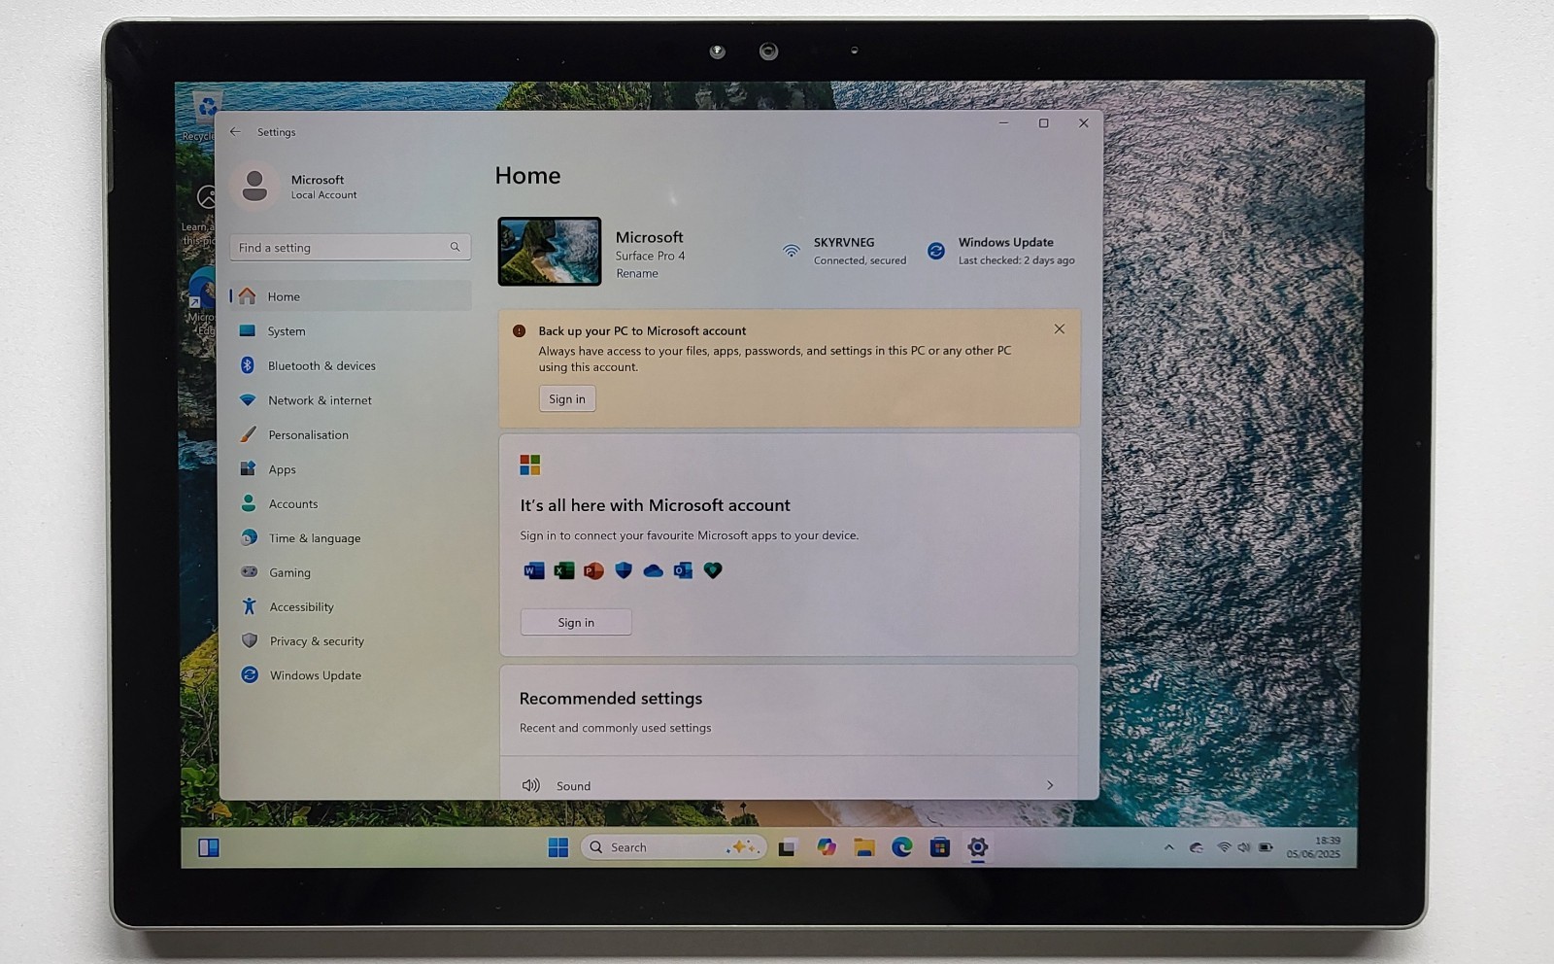Image resolution: width=1554 pixels, height=964 pixels.
Task: Select Home in the sidebar
Action: pyautogui.click(x=351, y=296)
